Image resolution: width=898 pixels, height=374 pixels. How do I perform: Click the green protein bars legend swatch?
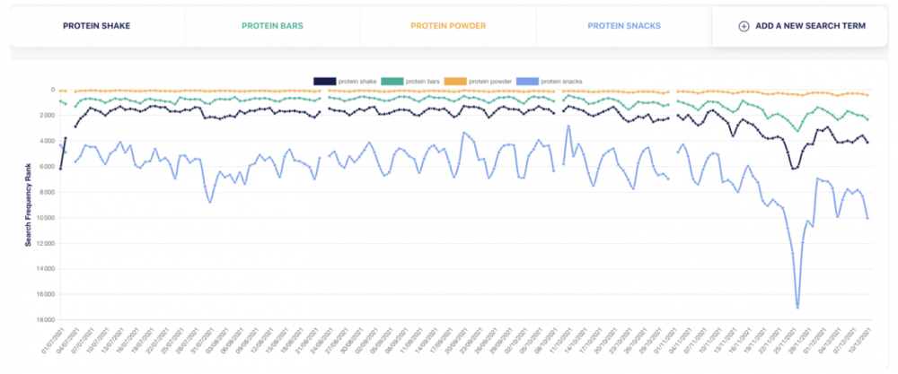click(x=392, y=82)
